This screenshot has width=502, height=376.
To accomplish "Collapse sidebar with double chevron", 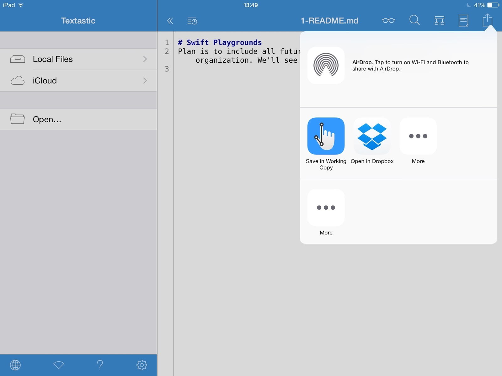I will coord(170,21).
